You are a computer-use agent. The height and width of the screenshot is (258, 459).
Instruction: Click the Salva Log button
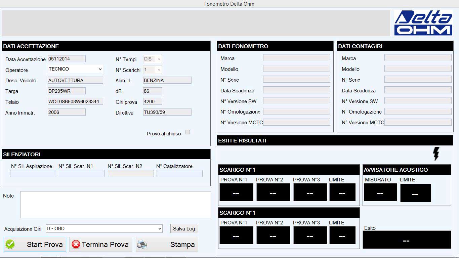pyautogui.click(x=184, y=228)
